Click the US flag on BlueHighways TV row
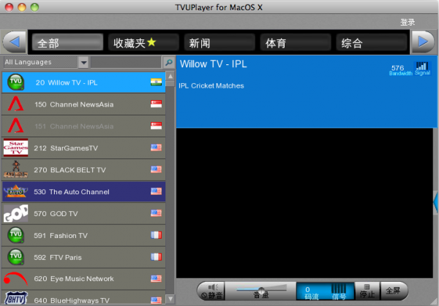The image size is (439, 306). click(157, 300)
